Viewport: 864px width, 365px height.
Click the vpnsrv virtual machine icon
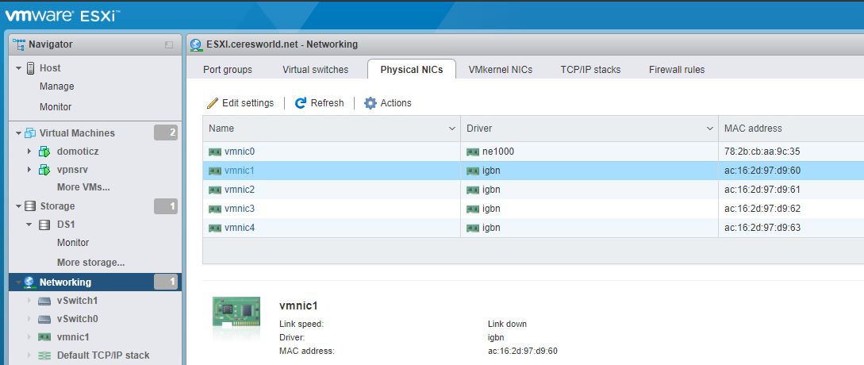(x=44, y=170)
